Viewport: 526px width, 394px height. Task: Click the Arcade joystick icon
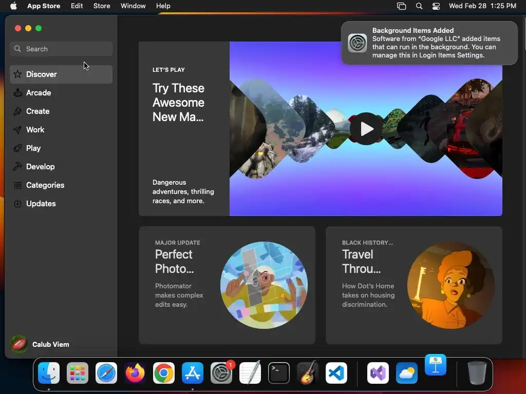(x=17, y=93)
